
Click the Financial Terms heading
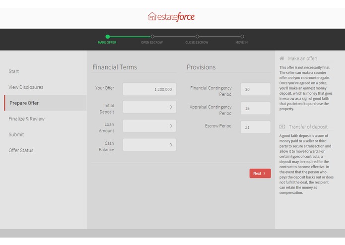click(115, 67)
